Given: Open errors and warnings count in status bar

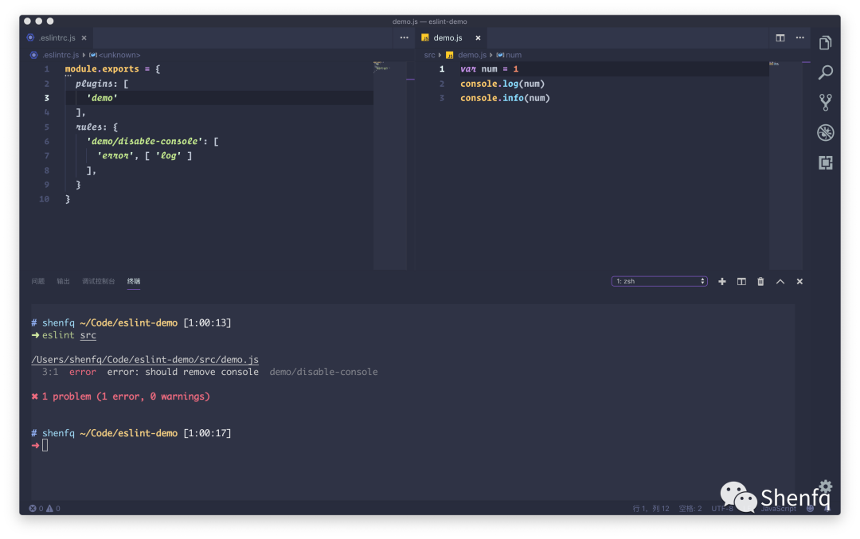Looking at the screenshot, I should [x=45, y=508].
